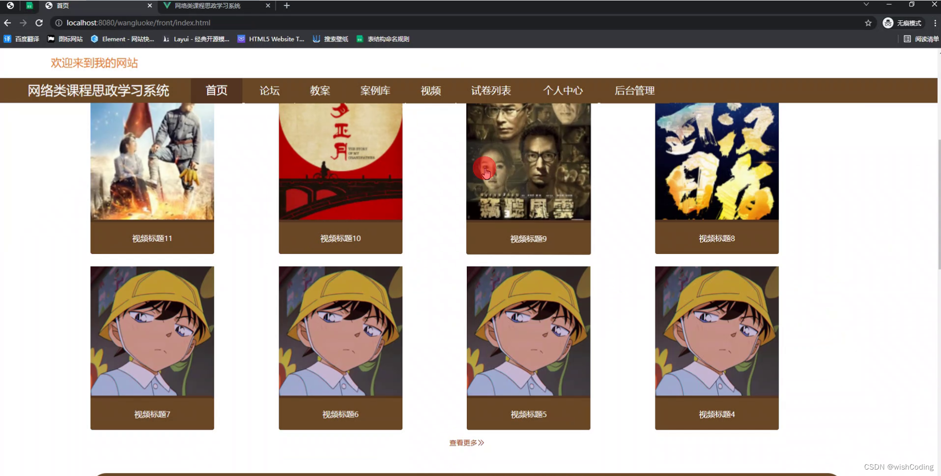
Task: Open the 视频标题7 Conan thumbnail
Action: (152, 331)
